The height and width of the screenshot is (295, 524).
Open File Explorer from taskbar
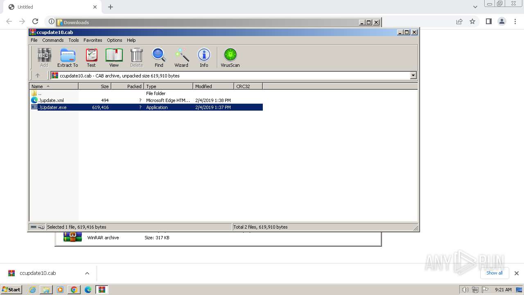click(46, 290)
